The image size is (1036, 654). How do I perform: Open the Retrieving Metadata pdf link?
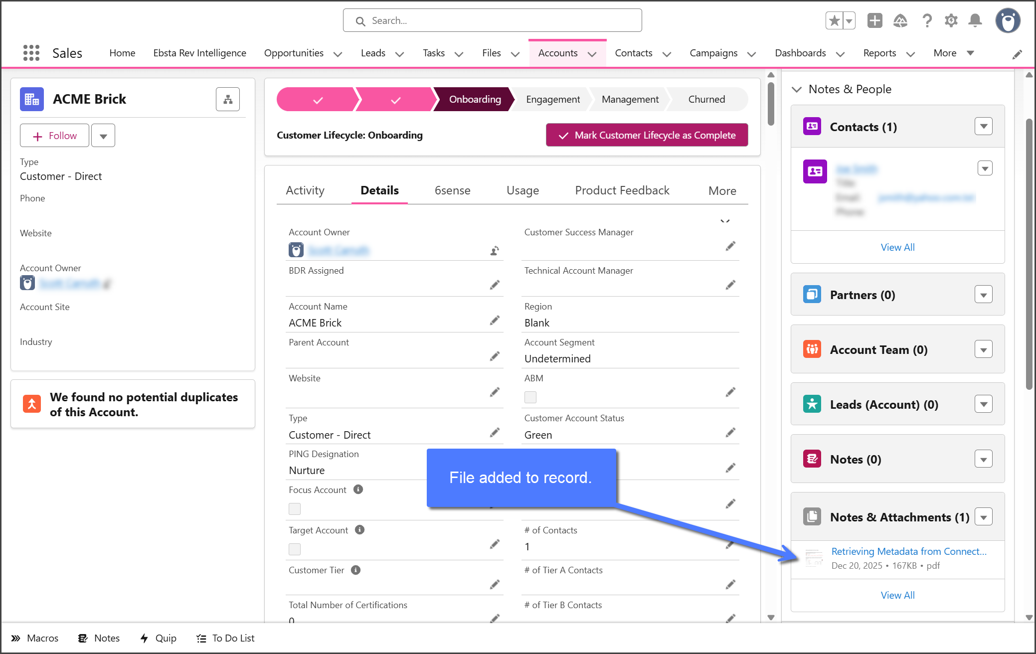(x=908, y=551)
